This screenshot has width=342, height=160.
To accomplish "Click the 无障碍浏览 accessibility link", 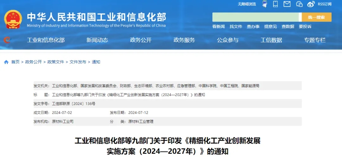I will (x=247, y=4).
